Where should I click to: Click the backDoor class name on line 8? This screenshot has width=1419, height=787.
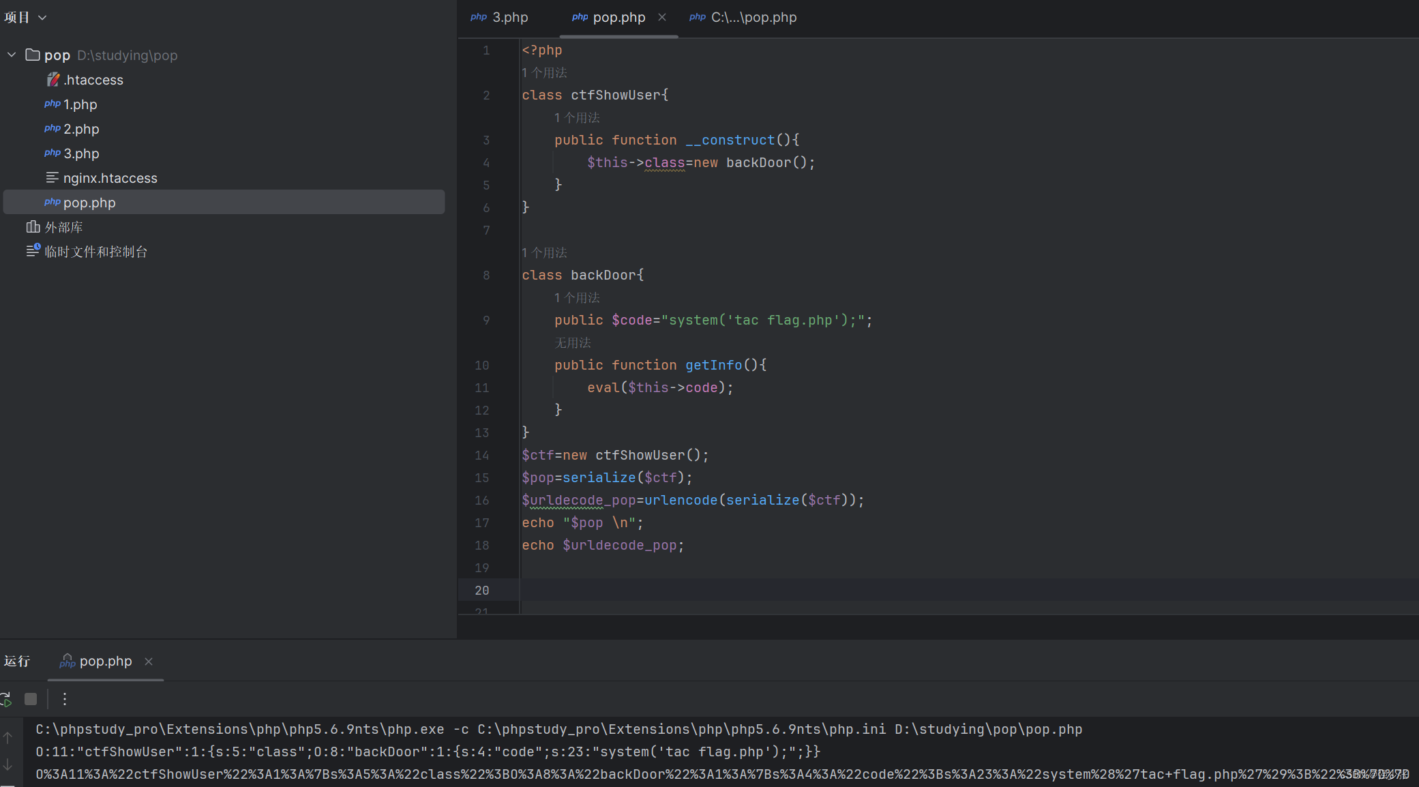(603, 275)
